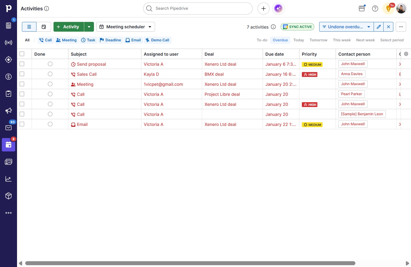Open the radar pulse sidebar icon

9,43
